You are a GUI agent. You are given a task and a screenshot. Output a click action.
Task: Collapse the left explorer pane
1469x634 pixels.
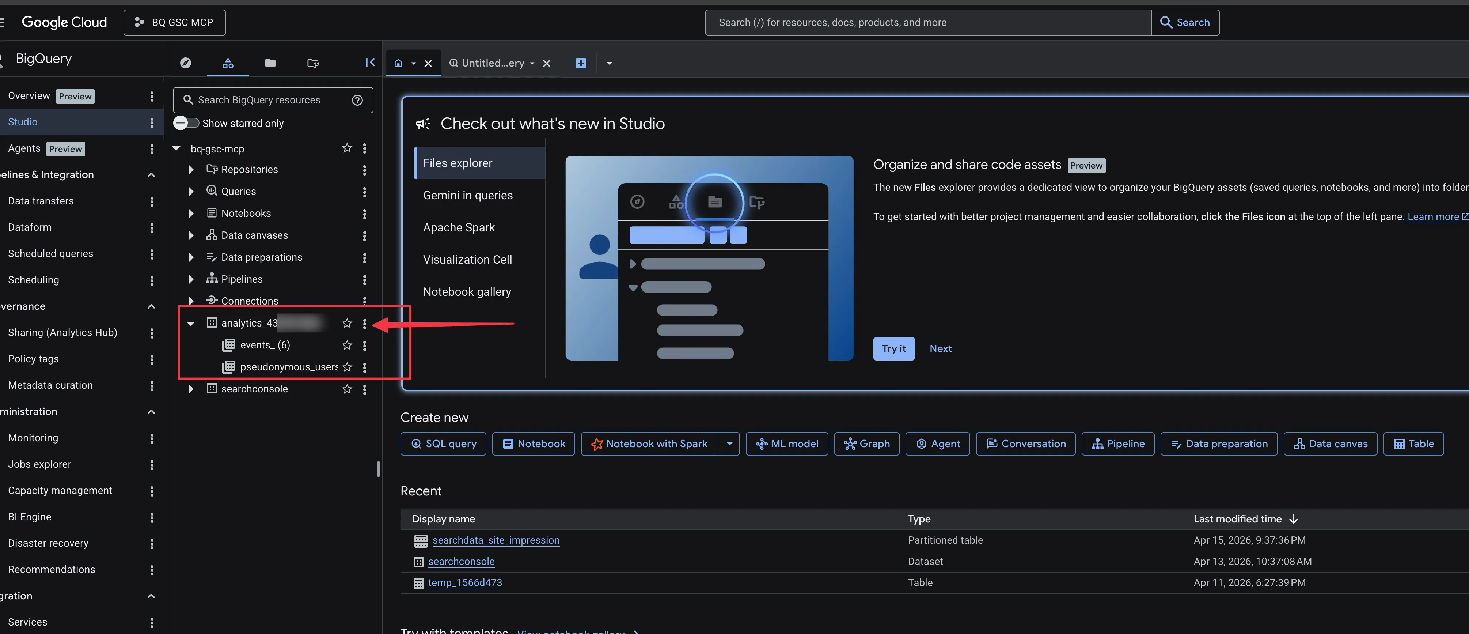click(370, 62)
